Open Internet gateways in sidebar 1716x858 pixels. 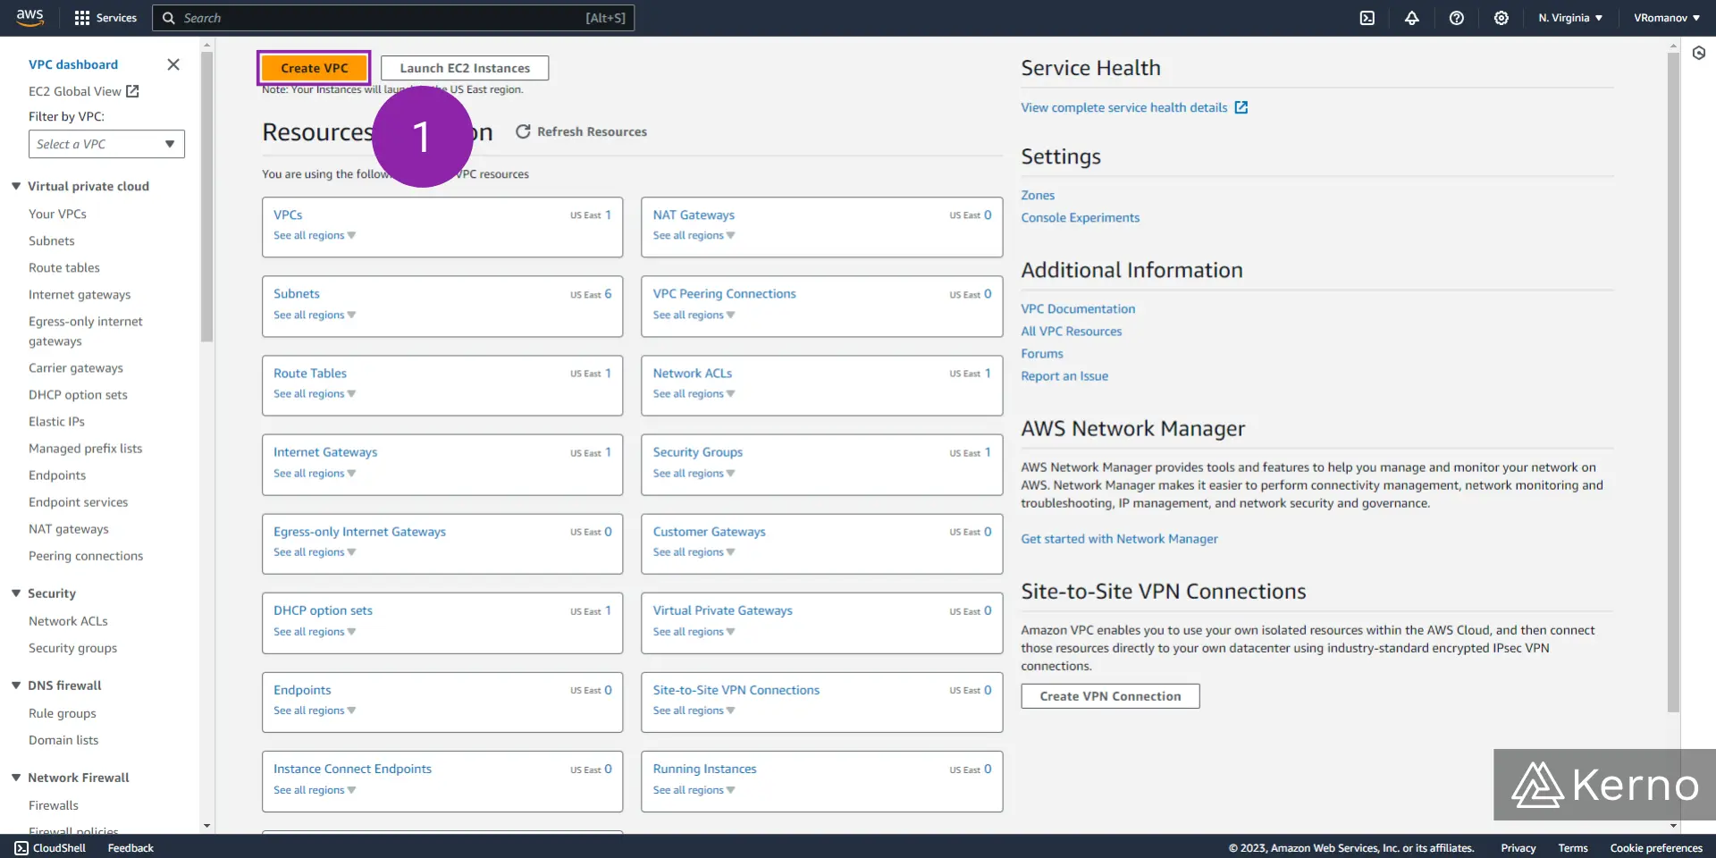point(80,295)
